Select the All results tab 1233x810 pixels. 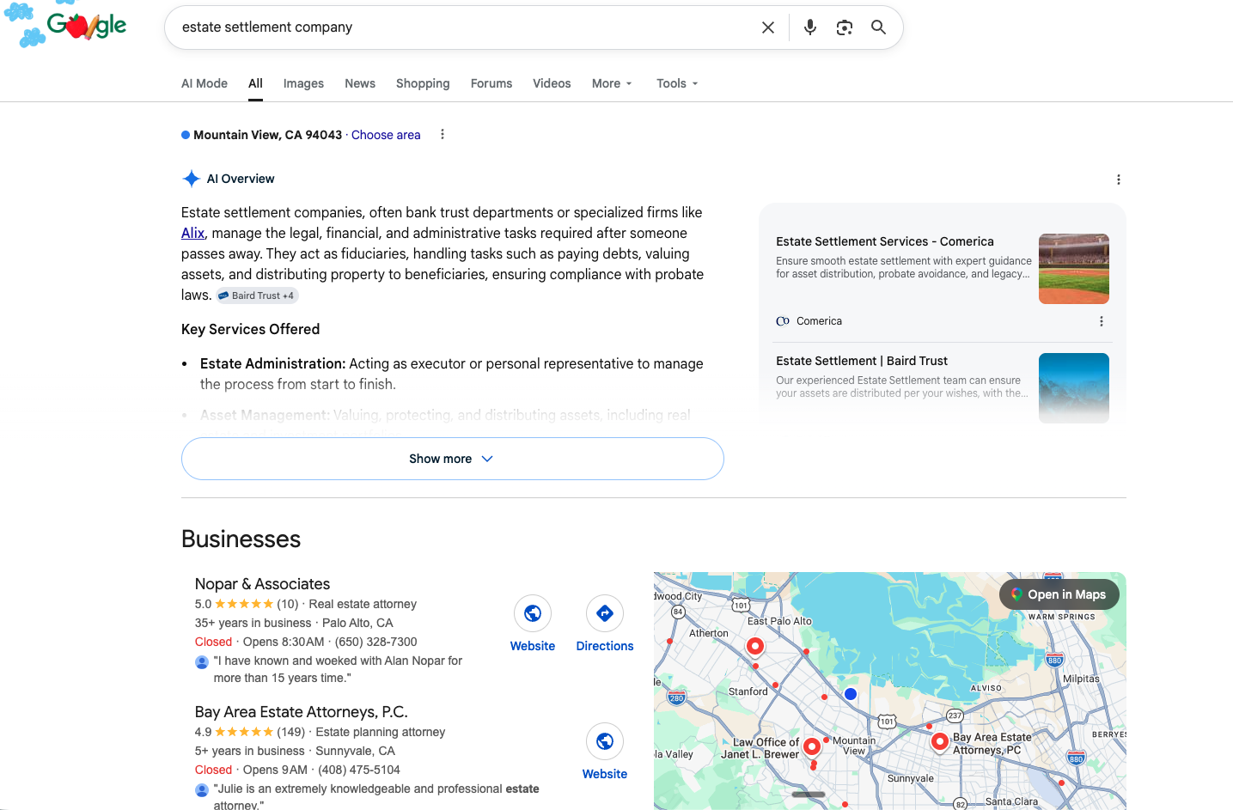pos(255,83)
